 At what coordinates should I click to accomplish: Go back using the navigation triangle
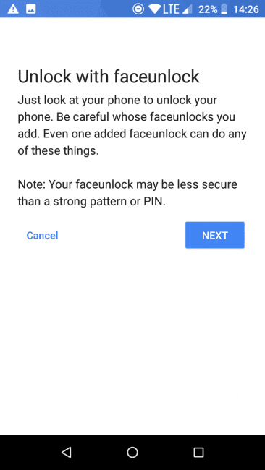click(x=66, y=452)
